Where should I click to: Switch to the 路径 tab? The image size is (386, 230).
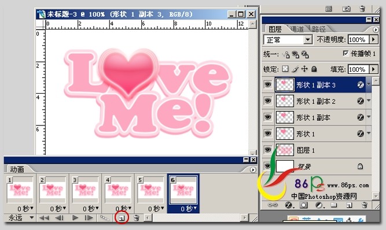click(x=319, y=29)
